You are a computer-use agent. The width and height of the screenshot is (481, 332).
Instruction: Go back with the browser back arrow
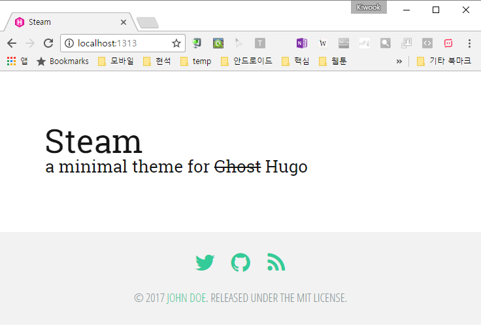tap(12, 43)
